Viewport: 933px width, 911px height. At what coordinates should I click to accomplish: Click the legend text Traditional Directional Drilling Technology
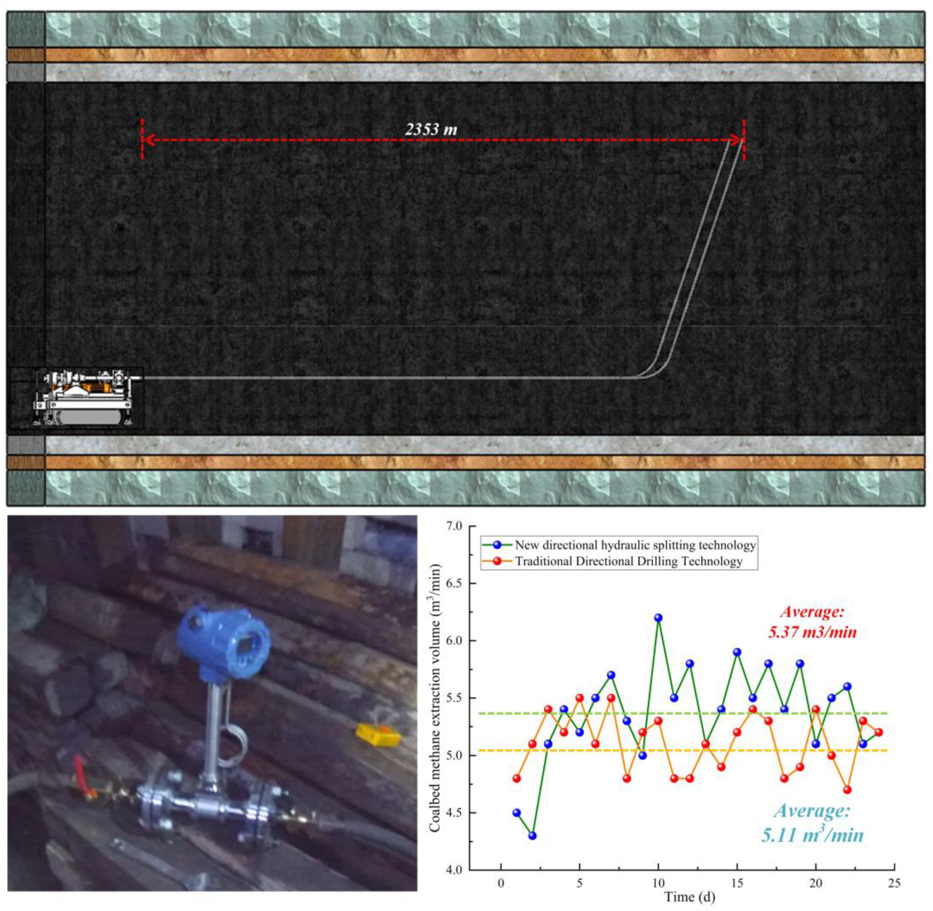[628, 561]
